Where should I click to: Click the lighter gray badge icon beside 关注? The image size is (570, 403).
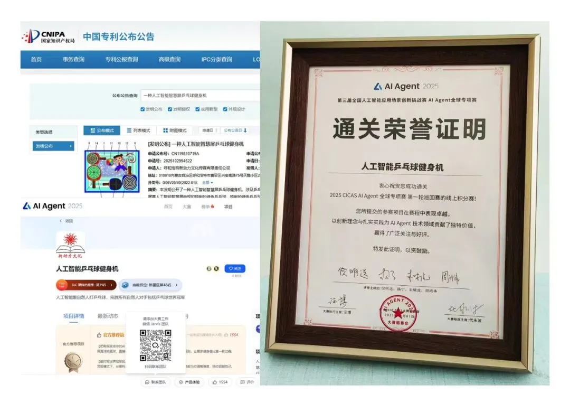[x=209, y=269]
